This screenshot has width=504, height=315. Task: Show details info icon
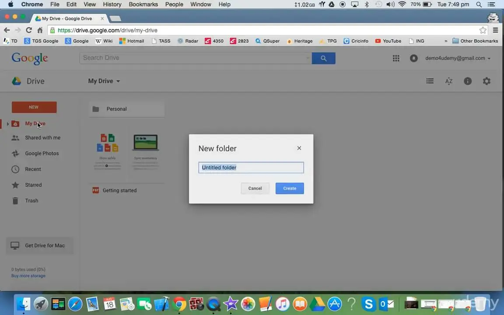coord(468,81)
